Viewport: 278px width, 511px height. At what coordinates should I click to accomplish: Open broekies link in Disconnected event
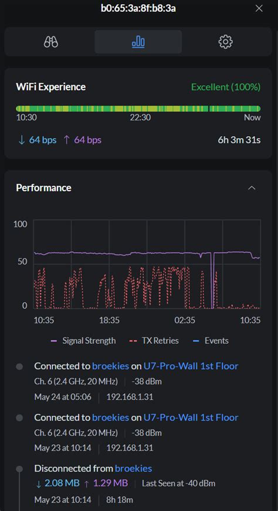click(x=134, y=469)
